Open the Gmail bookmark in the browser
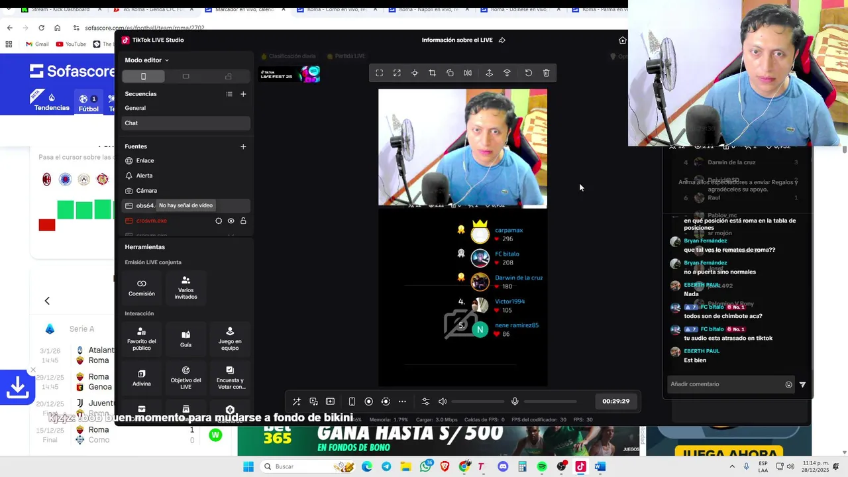848x477 pixels. pos(37,44)
